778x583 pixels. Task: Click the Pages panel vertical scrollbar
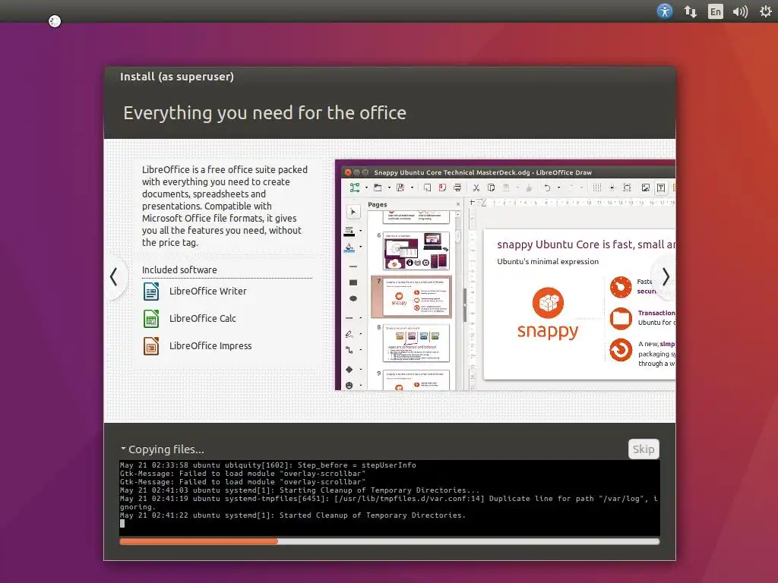458,300
